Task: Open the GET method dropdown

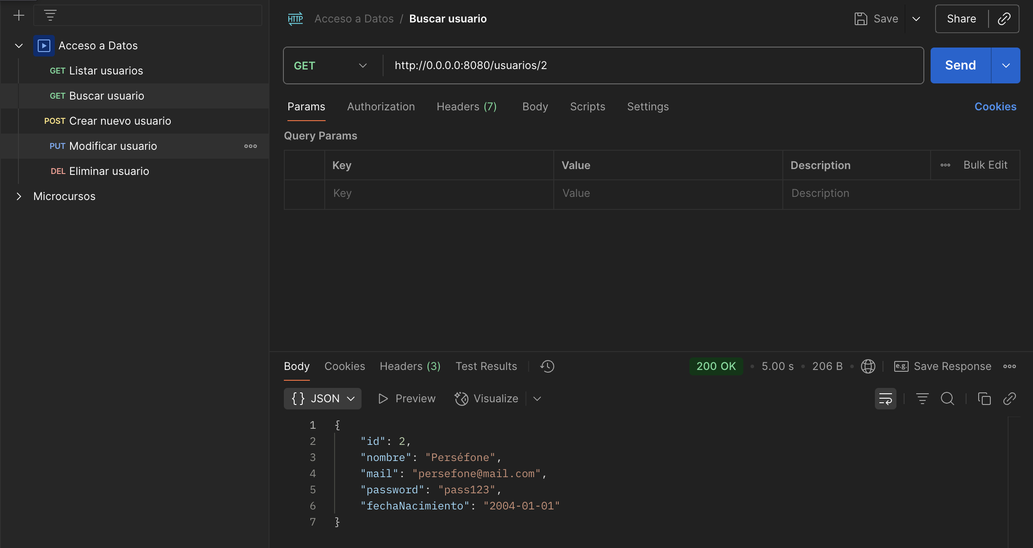Action: (x=331, y=65)
